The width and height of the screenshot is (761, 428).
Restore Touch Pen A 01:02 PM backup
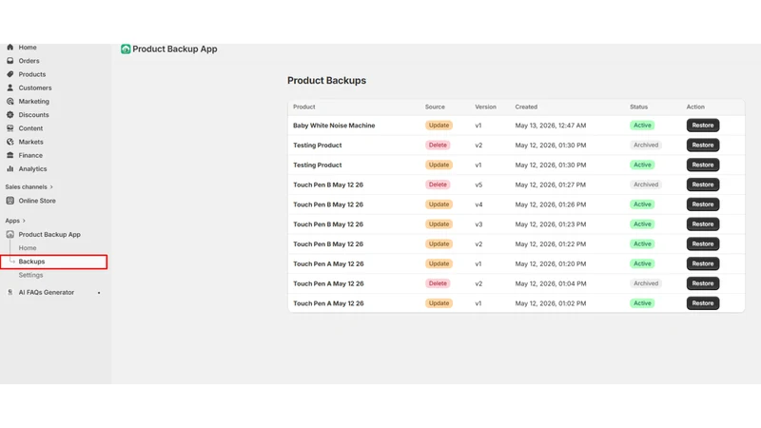click(703, 303)
